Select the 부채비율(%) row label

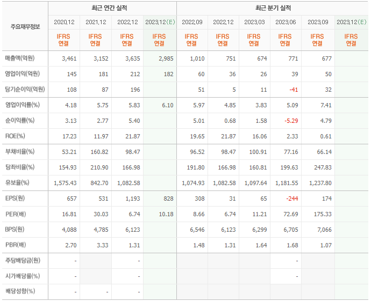coord(20,151)
